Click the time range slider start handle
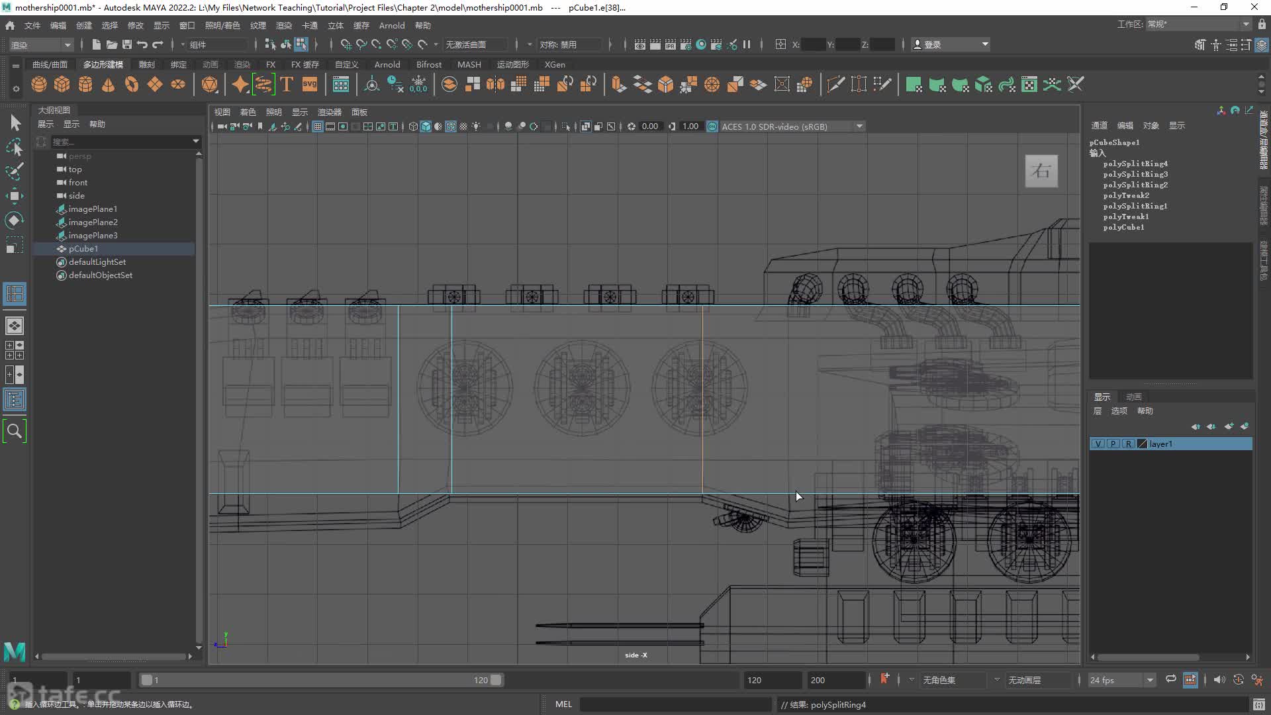The image size is (1271, 715). tap(147, 680)
